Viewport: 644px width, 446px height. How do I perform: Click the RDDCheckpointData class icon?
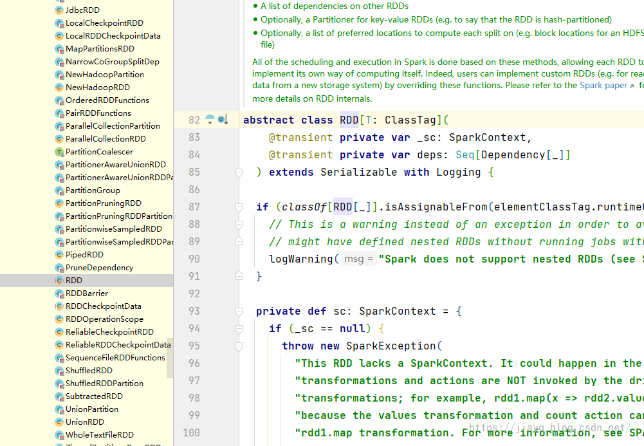tap(60, 306)
